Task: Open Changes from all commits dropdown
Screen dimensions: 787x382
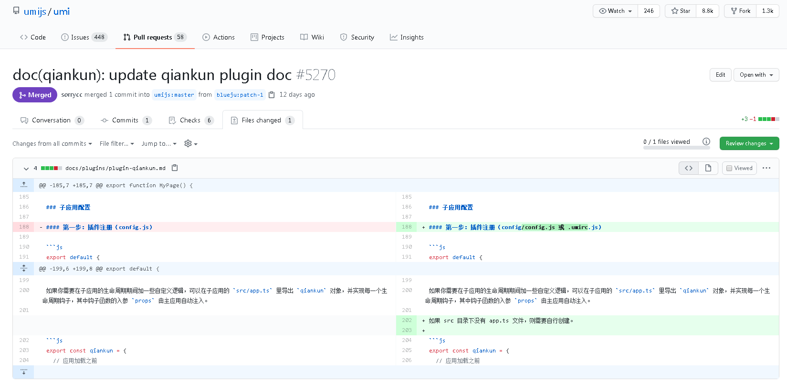Action: click(x=52, y=143)
